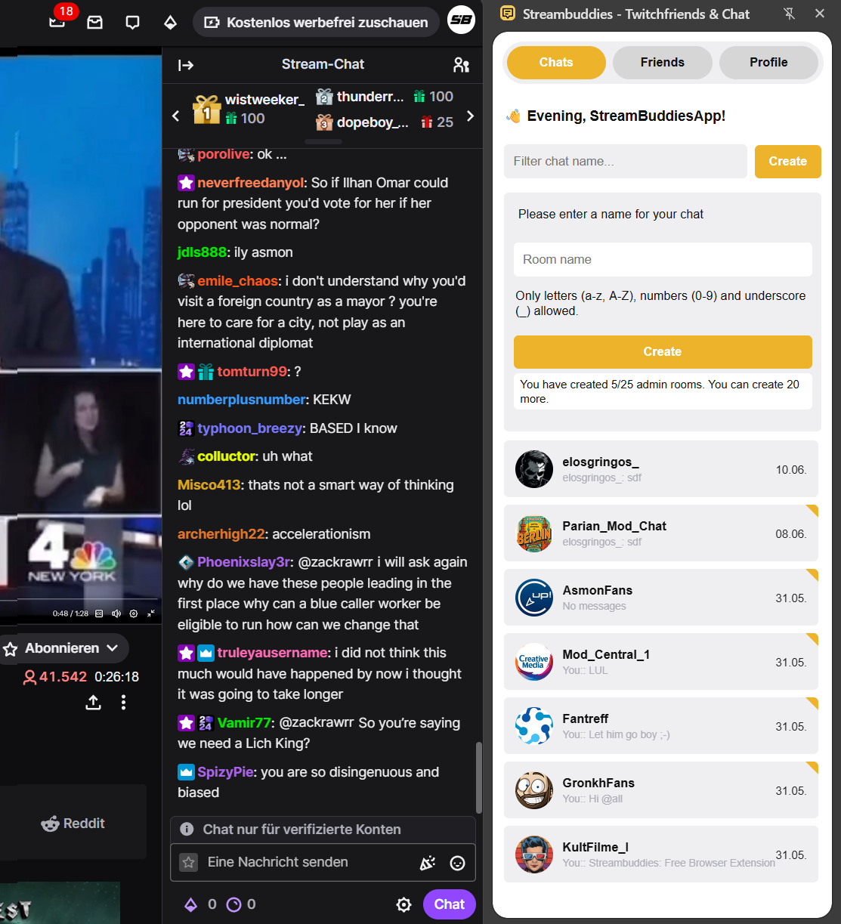Click the wide Create room button
Viewport: 841px width, 924px height.
click(x=663, y=352)
